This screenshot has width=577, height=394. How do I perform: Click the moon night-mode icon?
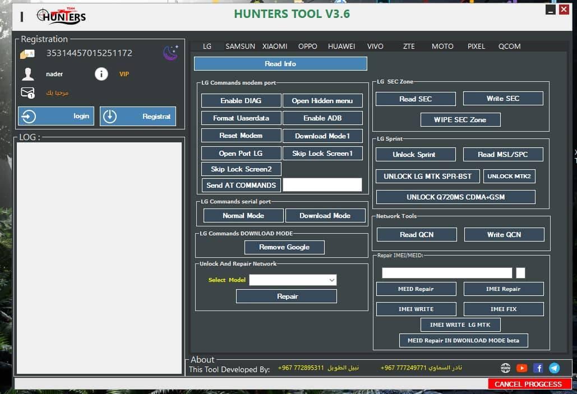(170, 53)
